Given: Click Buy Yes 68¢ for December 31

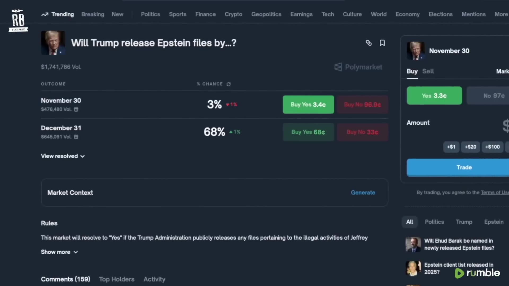Looking at the screenshot, I should [308, 132].
